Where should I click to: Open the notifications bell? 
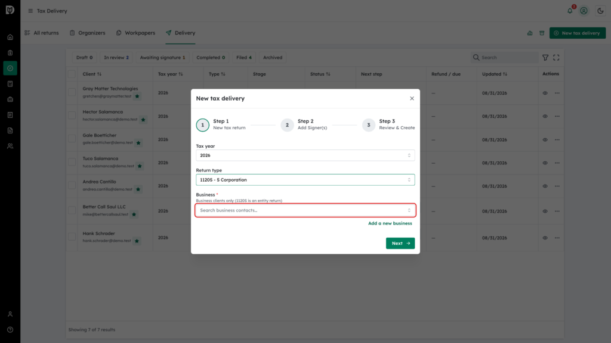click(x=570, y=11)
